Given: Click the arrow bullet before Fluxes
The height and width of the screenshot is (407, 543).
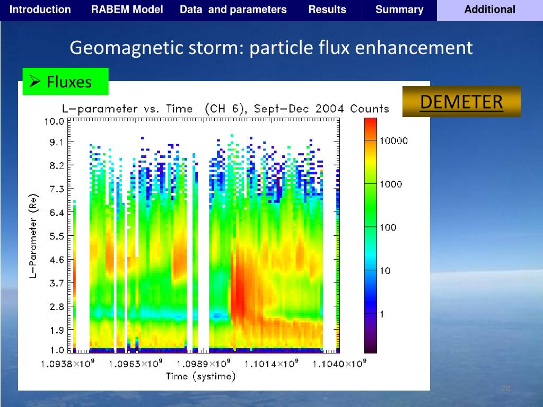Looking at the screenshot, I should point(36,81).
